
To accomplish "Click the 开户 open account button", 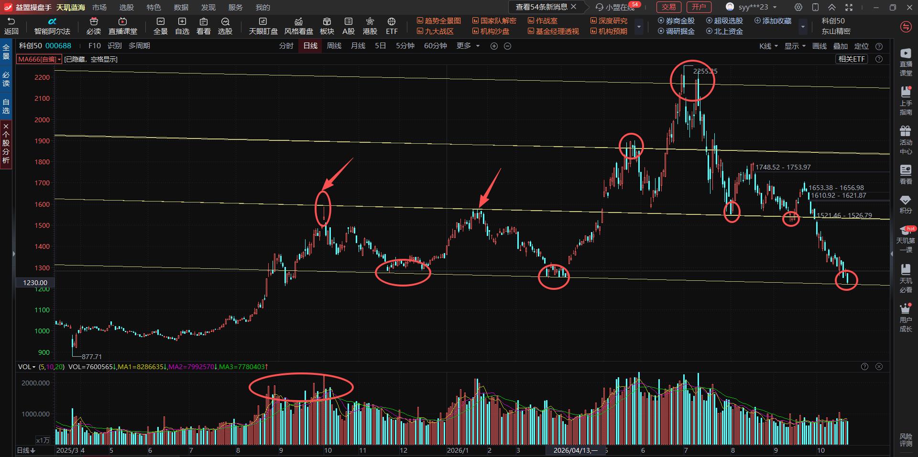I will click(x=699, y=7).
